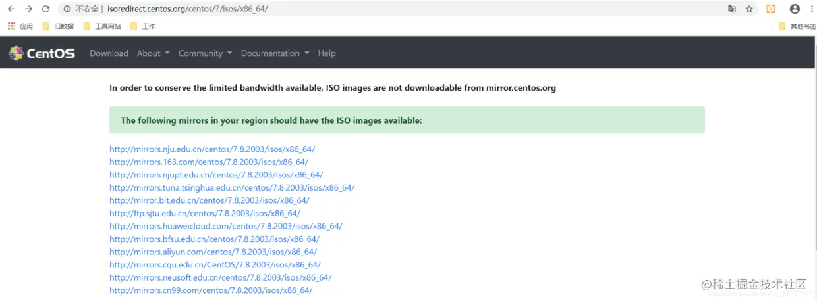Go back with the browser back arrow
817x301 pixels.
[11, 9]
